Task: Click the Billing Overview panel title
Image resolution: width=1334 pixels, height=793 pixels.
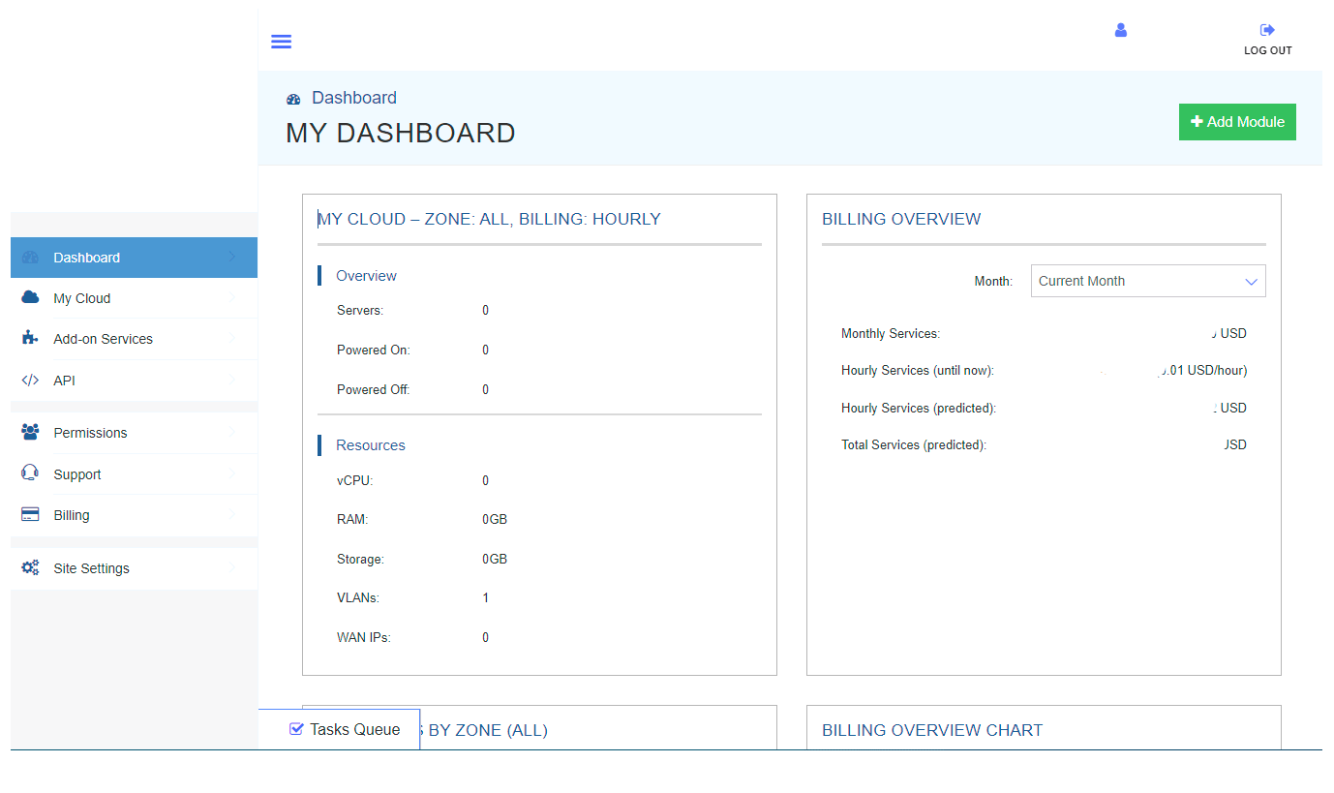Action: click(x=901, y=219)
